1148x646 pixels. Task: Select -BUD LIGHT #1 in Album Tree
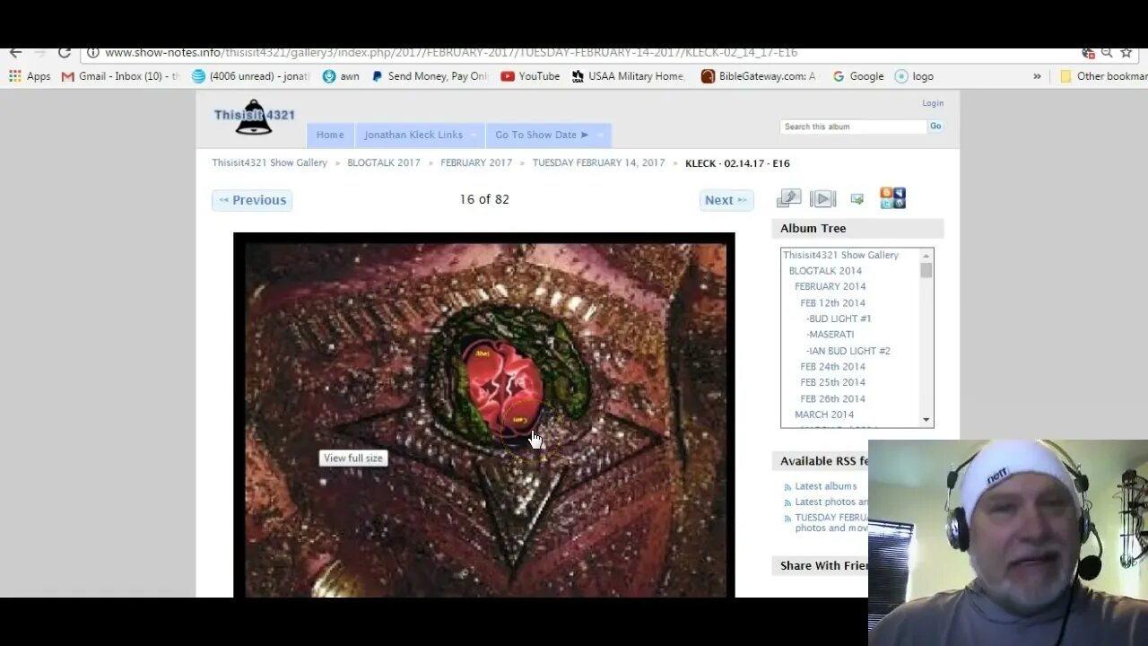pos(839,319)
